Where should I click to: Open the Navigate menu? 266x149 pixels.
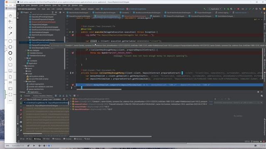pyautogui.click(x=34, y=5)
